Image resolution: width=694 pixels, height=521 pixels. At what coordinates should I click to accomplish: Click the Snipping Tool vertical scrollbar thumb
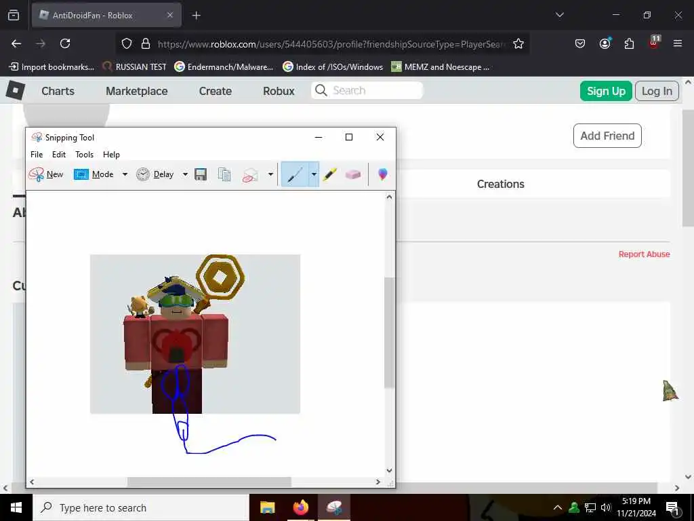pos(388,332)
